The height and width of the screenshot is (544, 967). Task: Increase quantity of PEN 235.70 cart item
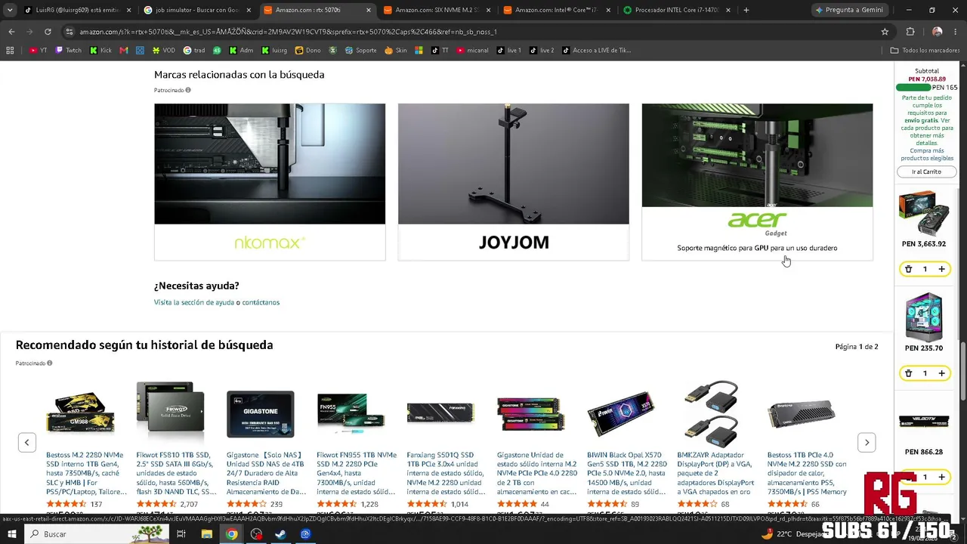click(x=941, y=373)
